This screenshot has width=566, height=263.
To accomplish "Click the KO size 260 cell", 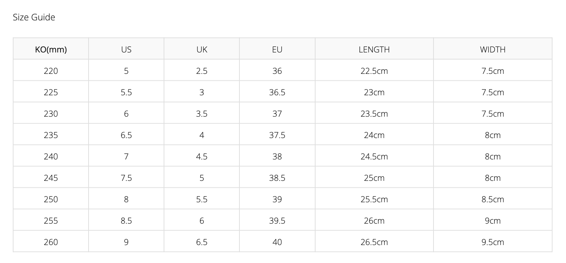I will point(51,242).
